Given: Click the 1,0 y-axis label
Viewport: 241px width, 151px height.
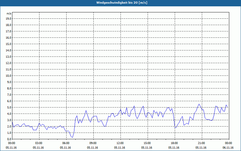Looking at the screenshot, I should tap(9, 133).
